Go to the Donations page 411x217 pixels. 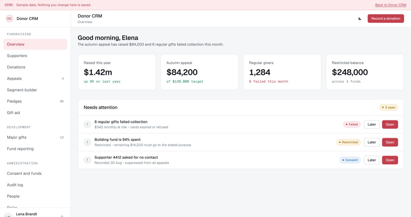[x=35, y=67]
